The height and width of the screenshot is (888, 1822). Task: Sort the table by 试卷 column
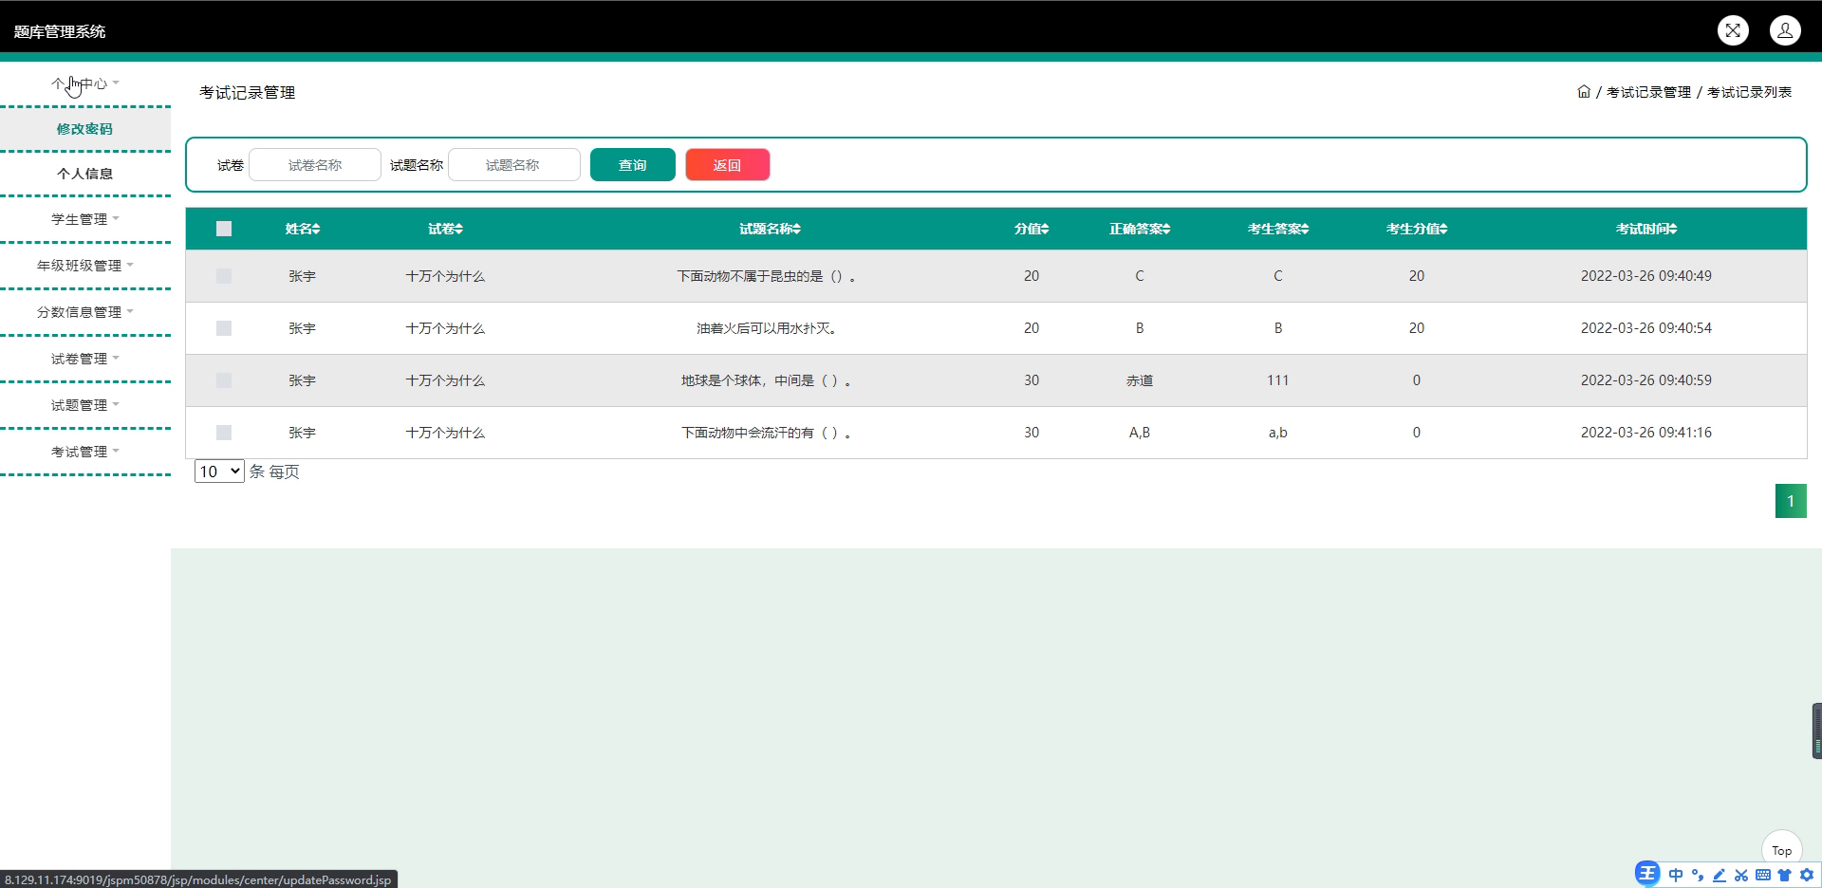point(445,229)
